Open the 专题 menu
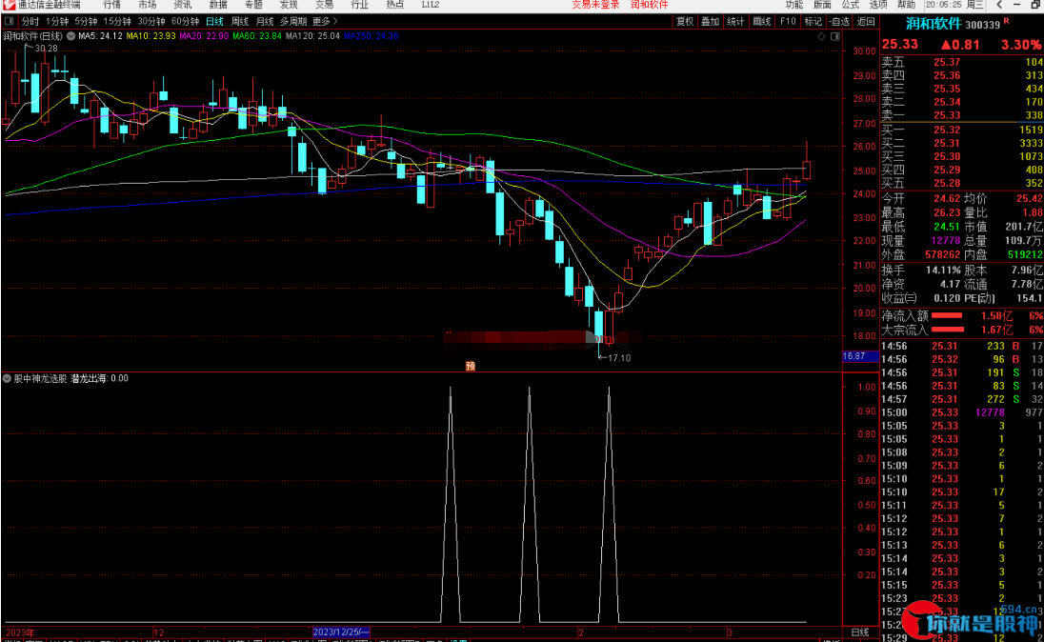 click(x=253, y=5)
